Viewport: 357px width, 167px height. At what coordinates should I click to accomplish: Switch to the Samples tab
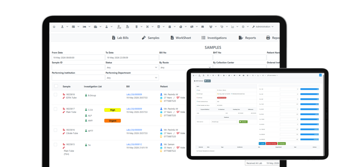150,38
